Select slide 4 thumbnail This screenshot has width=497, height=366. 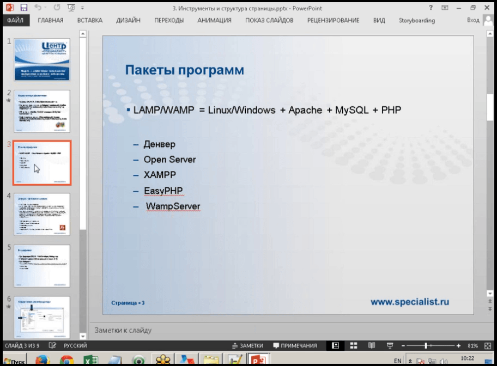(x=42, y=215)
